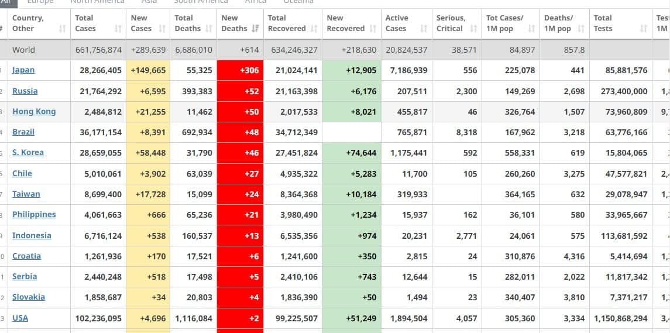Sort by Total Tests column arrows
The height and width of the screenshot is (333, 670).
click(644, 29)
